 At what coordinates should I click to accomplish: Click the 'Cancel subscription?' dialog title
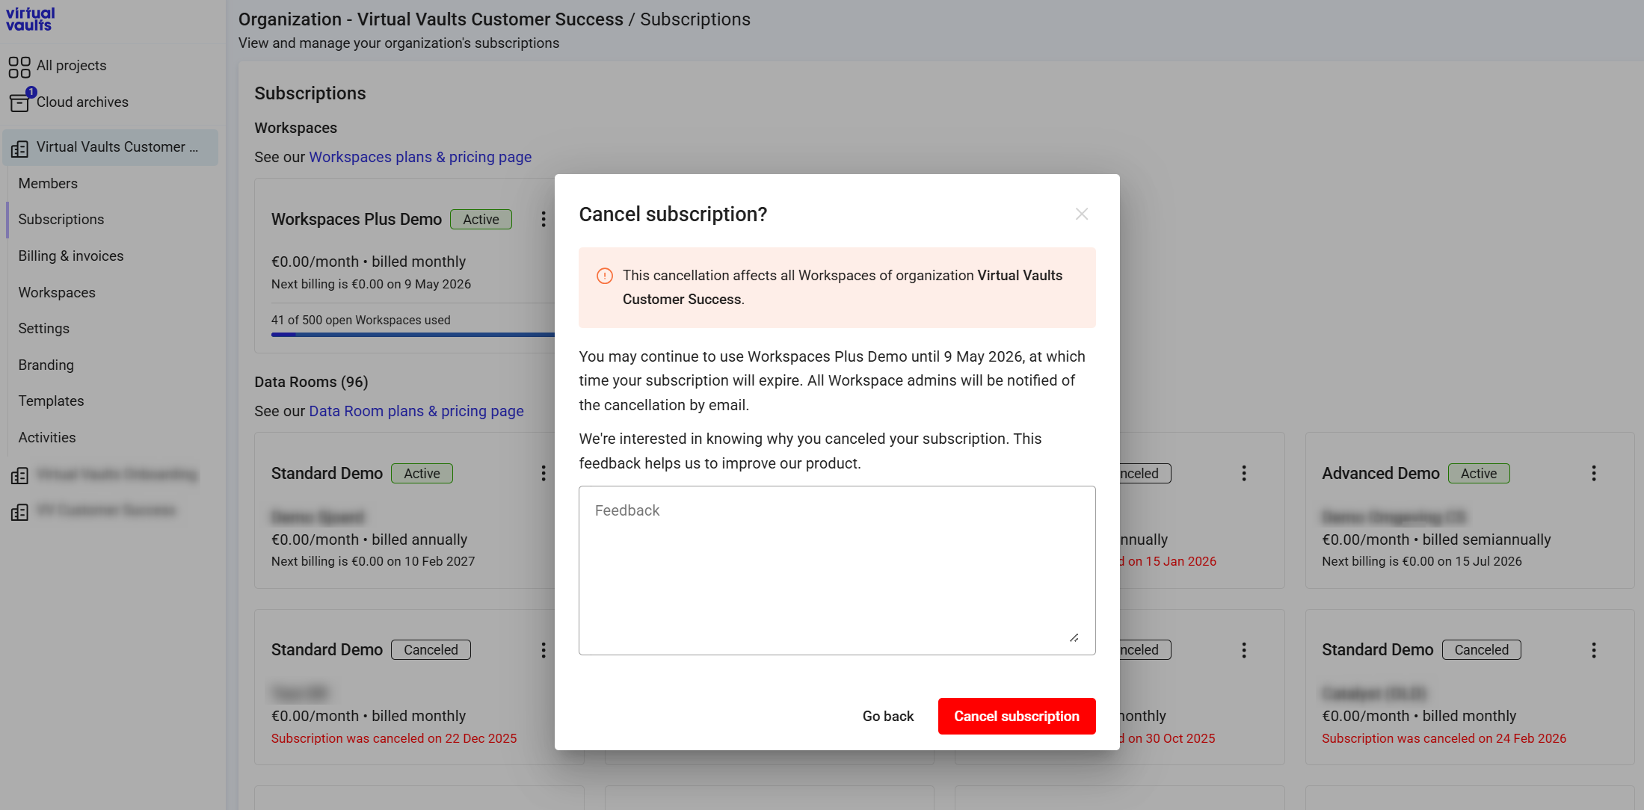point(673,214)
